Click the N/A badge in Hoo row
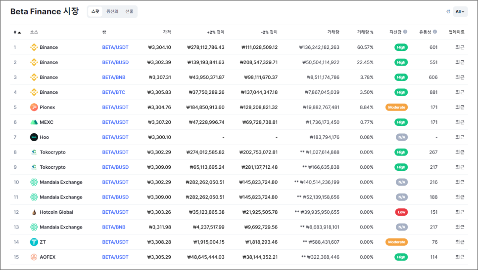Image resolution: width=478 pixels, height=270 pixels. [401, 137]
